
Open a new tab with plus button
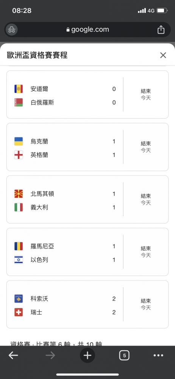click(87, 356)
